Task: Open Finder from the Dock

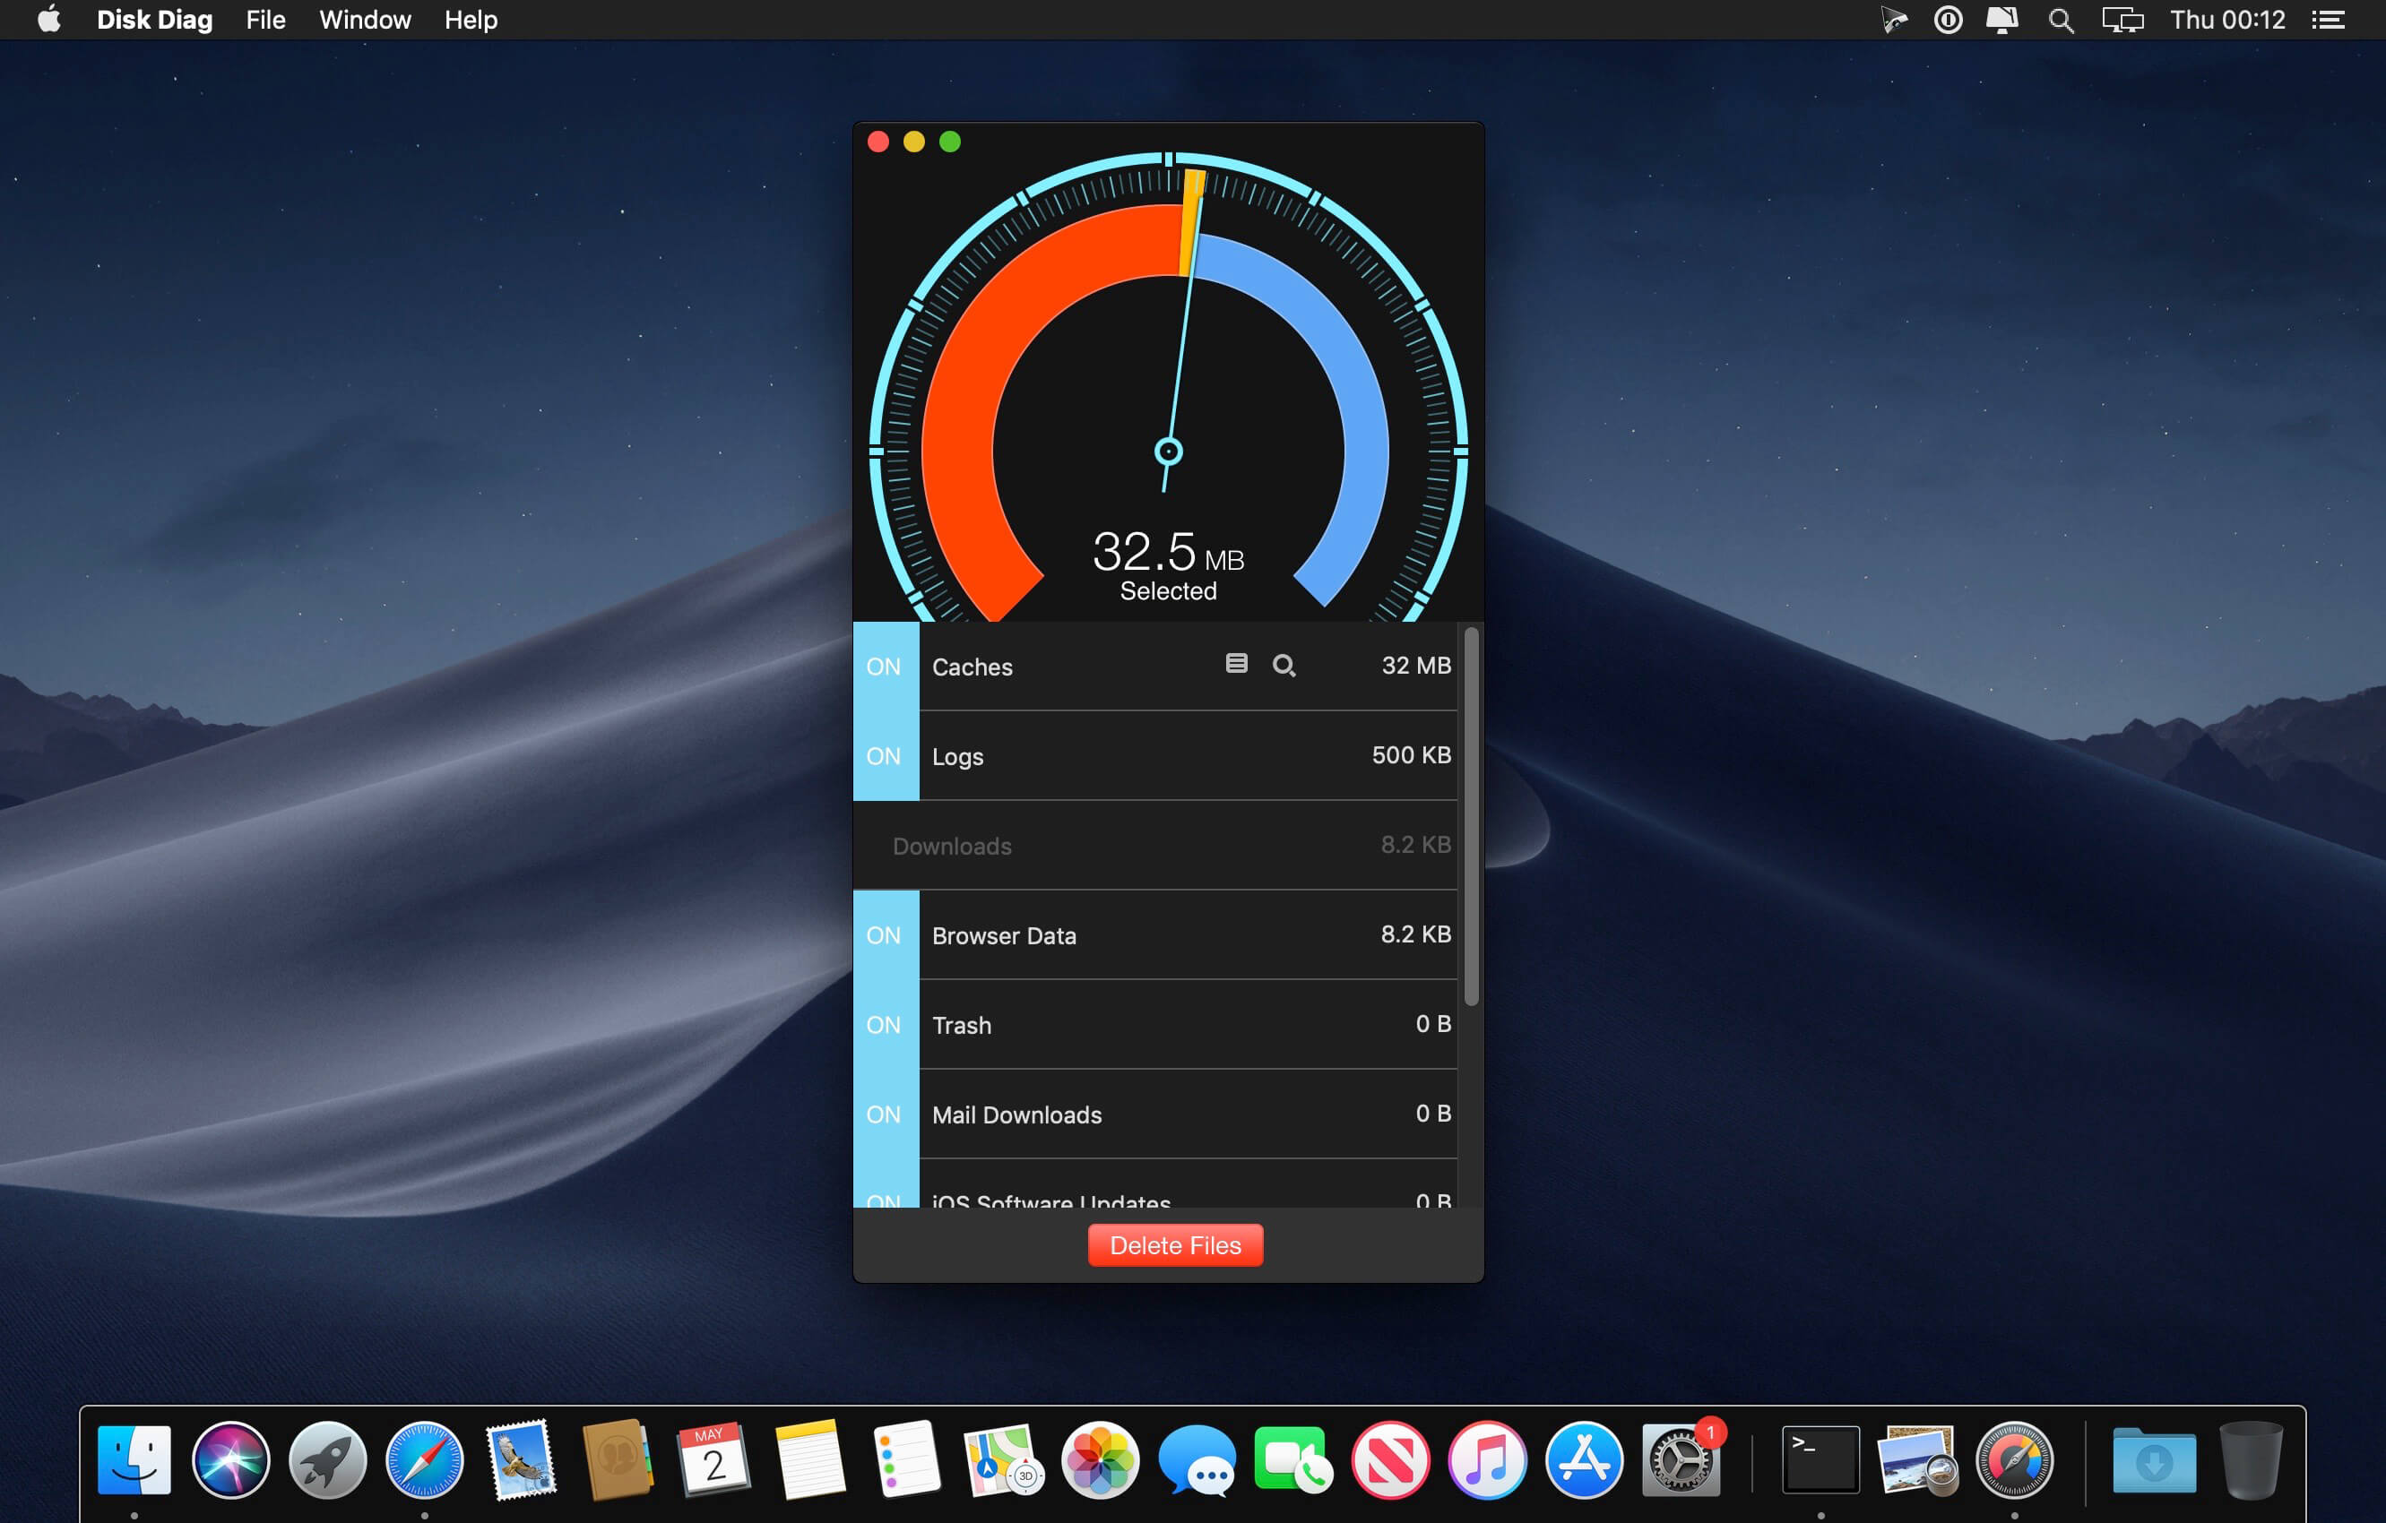Action: pos(134,1459)
